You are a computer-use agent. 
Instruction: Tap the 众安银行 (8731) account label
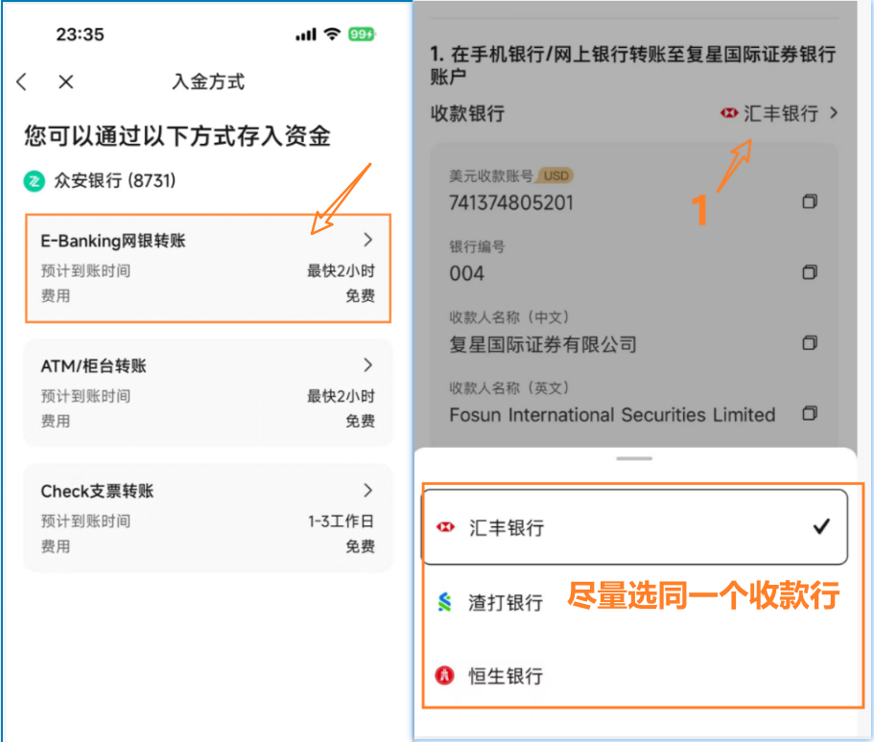tap(115, 180)
